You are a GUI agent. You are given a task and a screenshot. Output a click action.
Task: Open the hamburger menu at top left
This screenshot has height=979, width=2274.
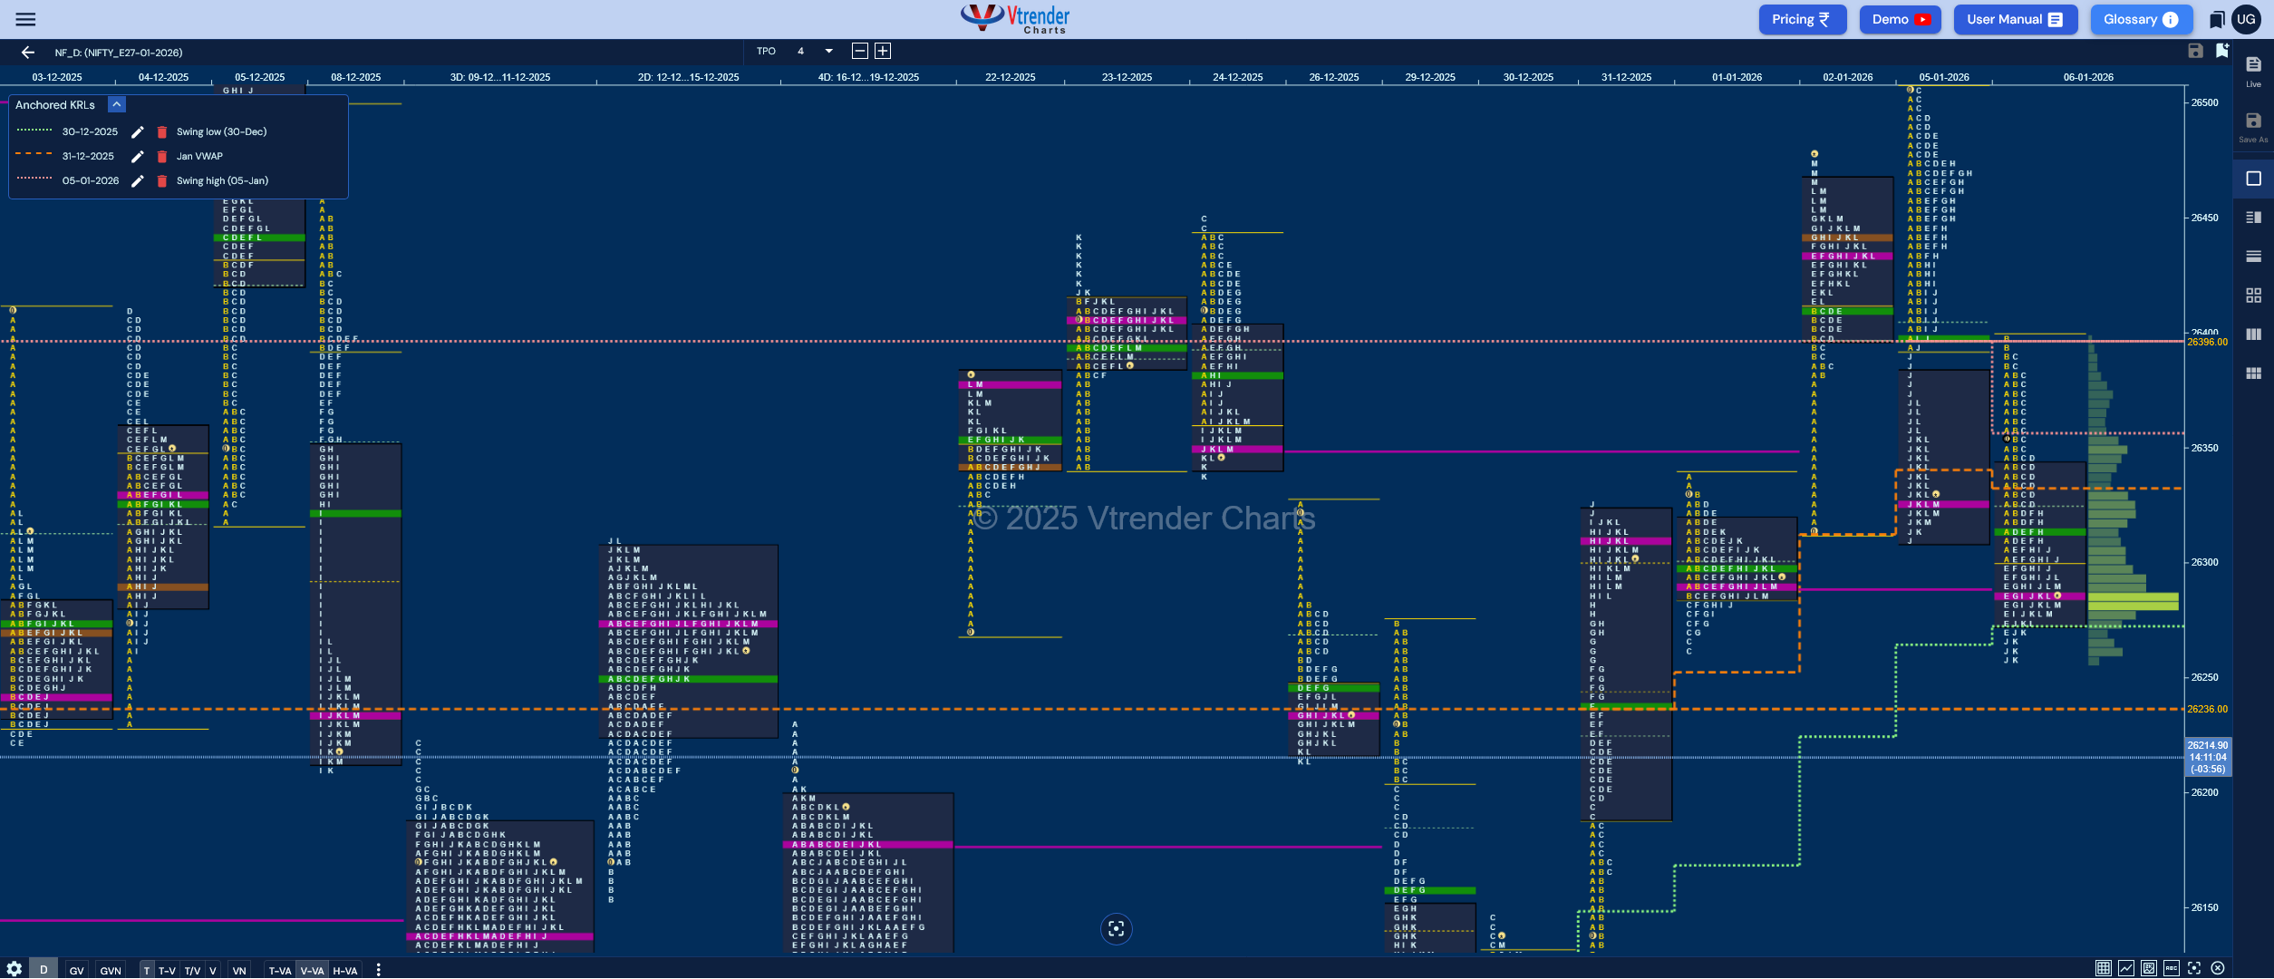click(x=25, y=19)
